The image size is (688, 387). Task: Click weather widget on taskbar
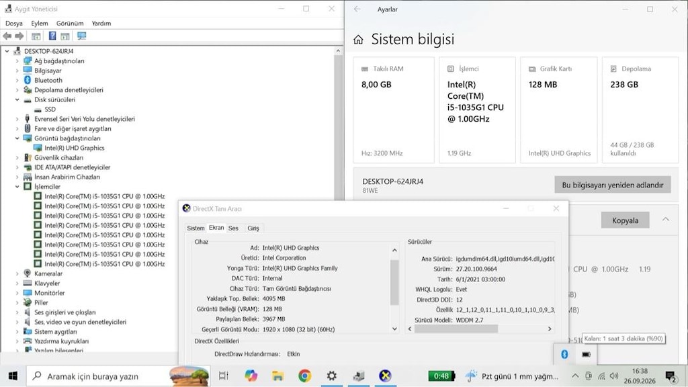pos(513,376)
